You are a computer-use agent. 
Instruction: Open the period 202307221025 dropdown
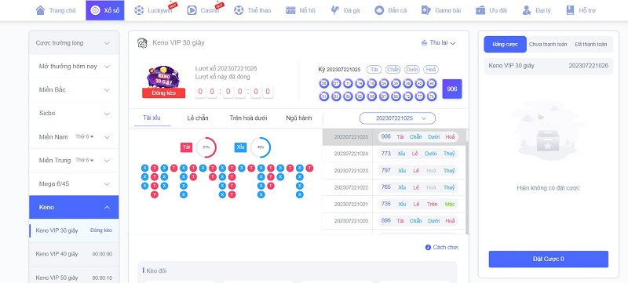pyautogui.click(x=397, y=118)
